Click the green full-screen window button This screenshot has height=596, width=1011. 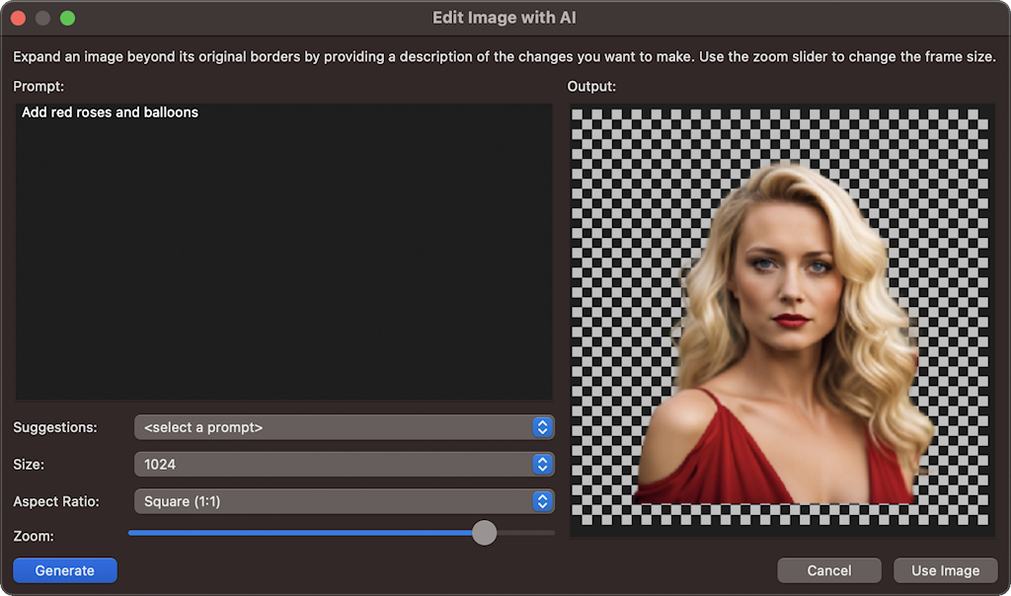[67, 18]
